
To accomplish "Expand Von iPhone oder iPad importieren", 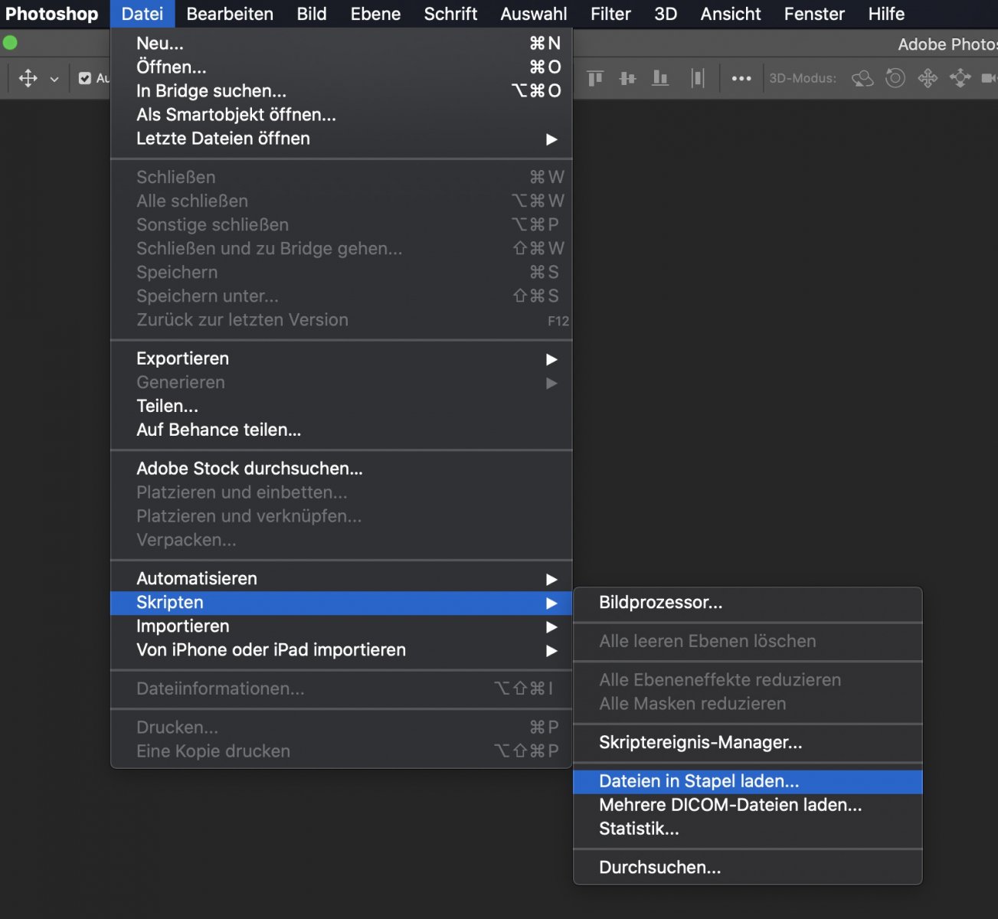I will point(342,650).
